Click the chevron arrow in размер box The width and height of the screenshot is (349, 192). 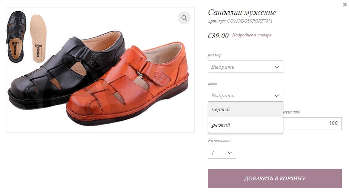[277, 67]
